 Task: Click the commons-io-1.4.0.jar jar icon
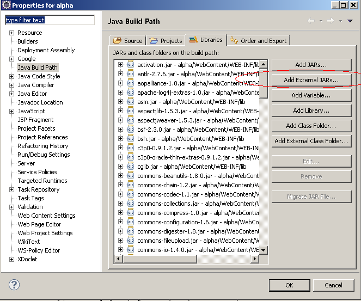pos(131,250)
